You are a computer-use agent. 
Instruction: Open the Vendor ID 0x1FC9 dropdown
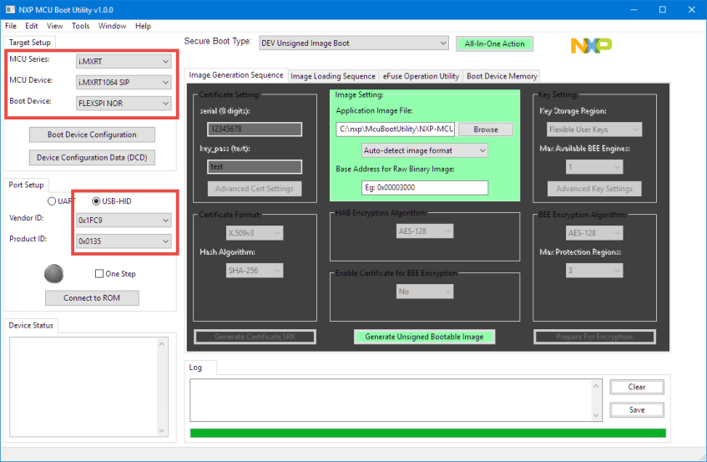(x=124, y=221)
